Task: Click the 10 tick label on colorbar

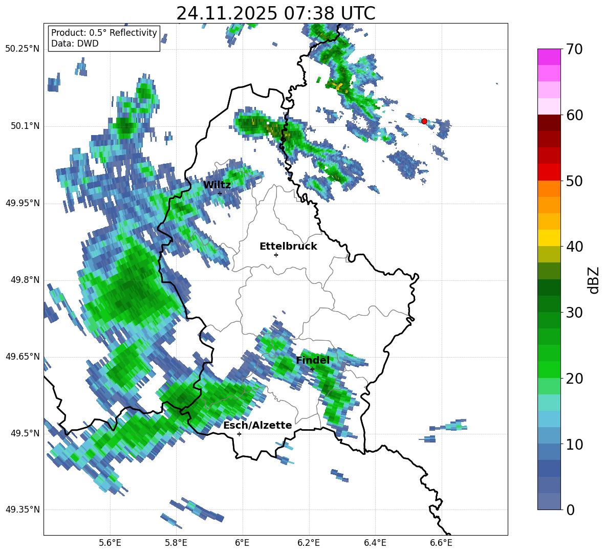Action: coord(574,444)
